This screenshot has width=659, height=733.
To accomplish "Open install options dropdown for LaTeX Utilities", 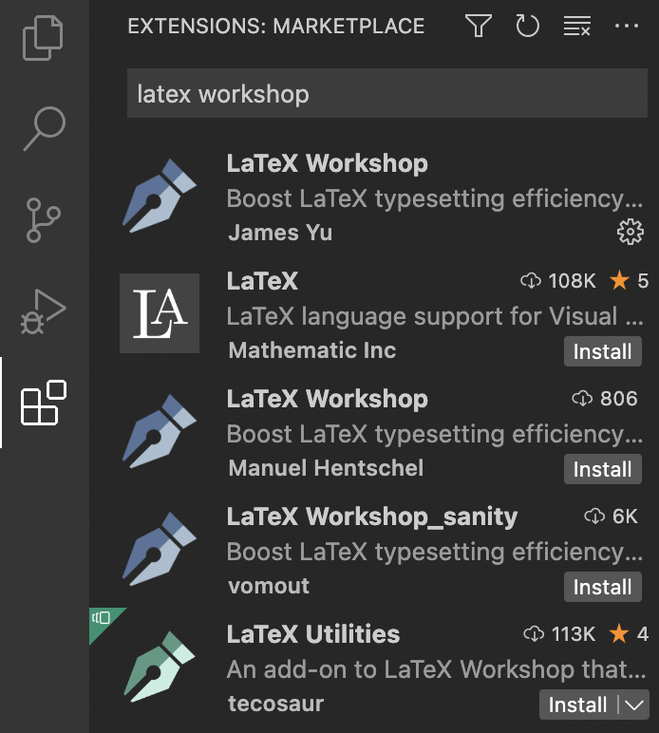I will coord(634,705).
